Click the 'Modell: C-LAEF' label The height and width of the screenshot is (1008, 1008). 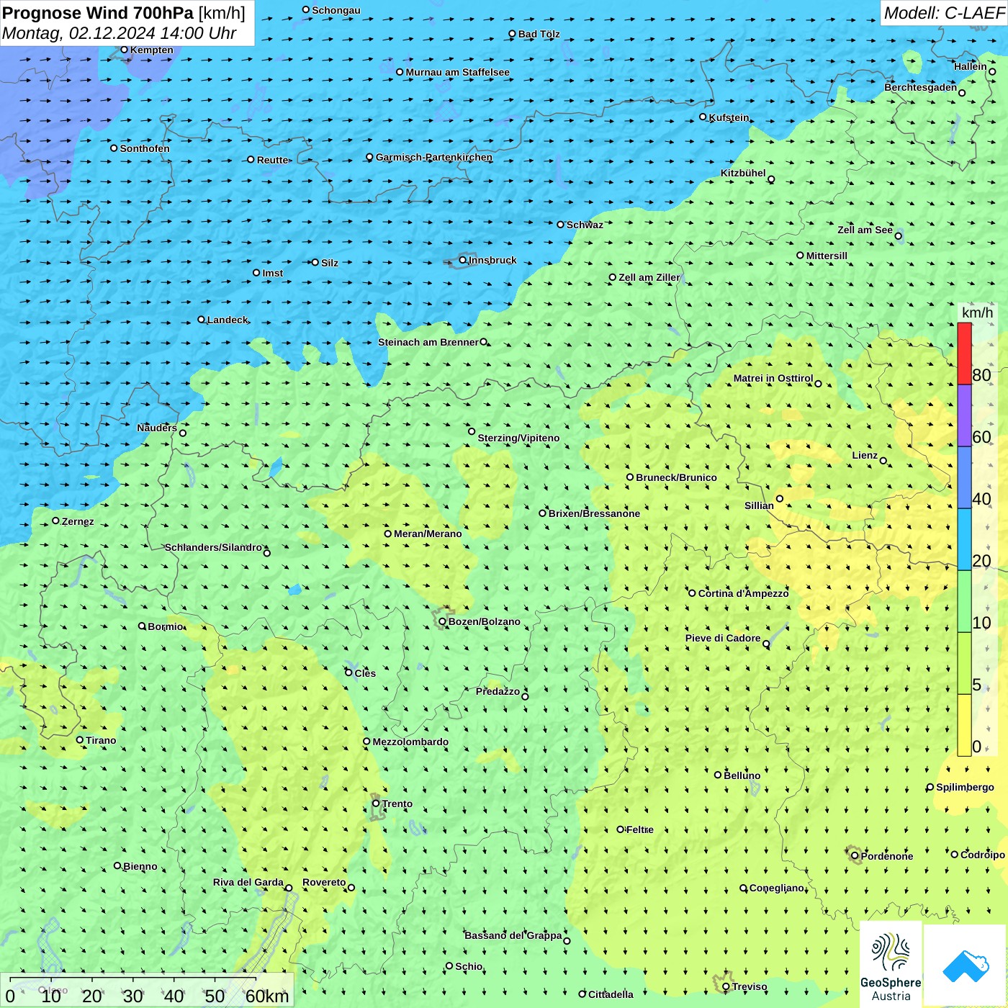pos(944,13)
